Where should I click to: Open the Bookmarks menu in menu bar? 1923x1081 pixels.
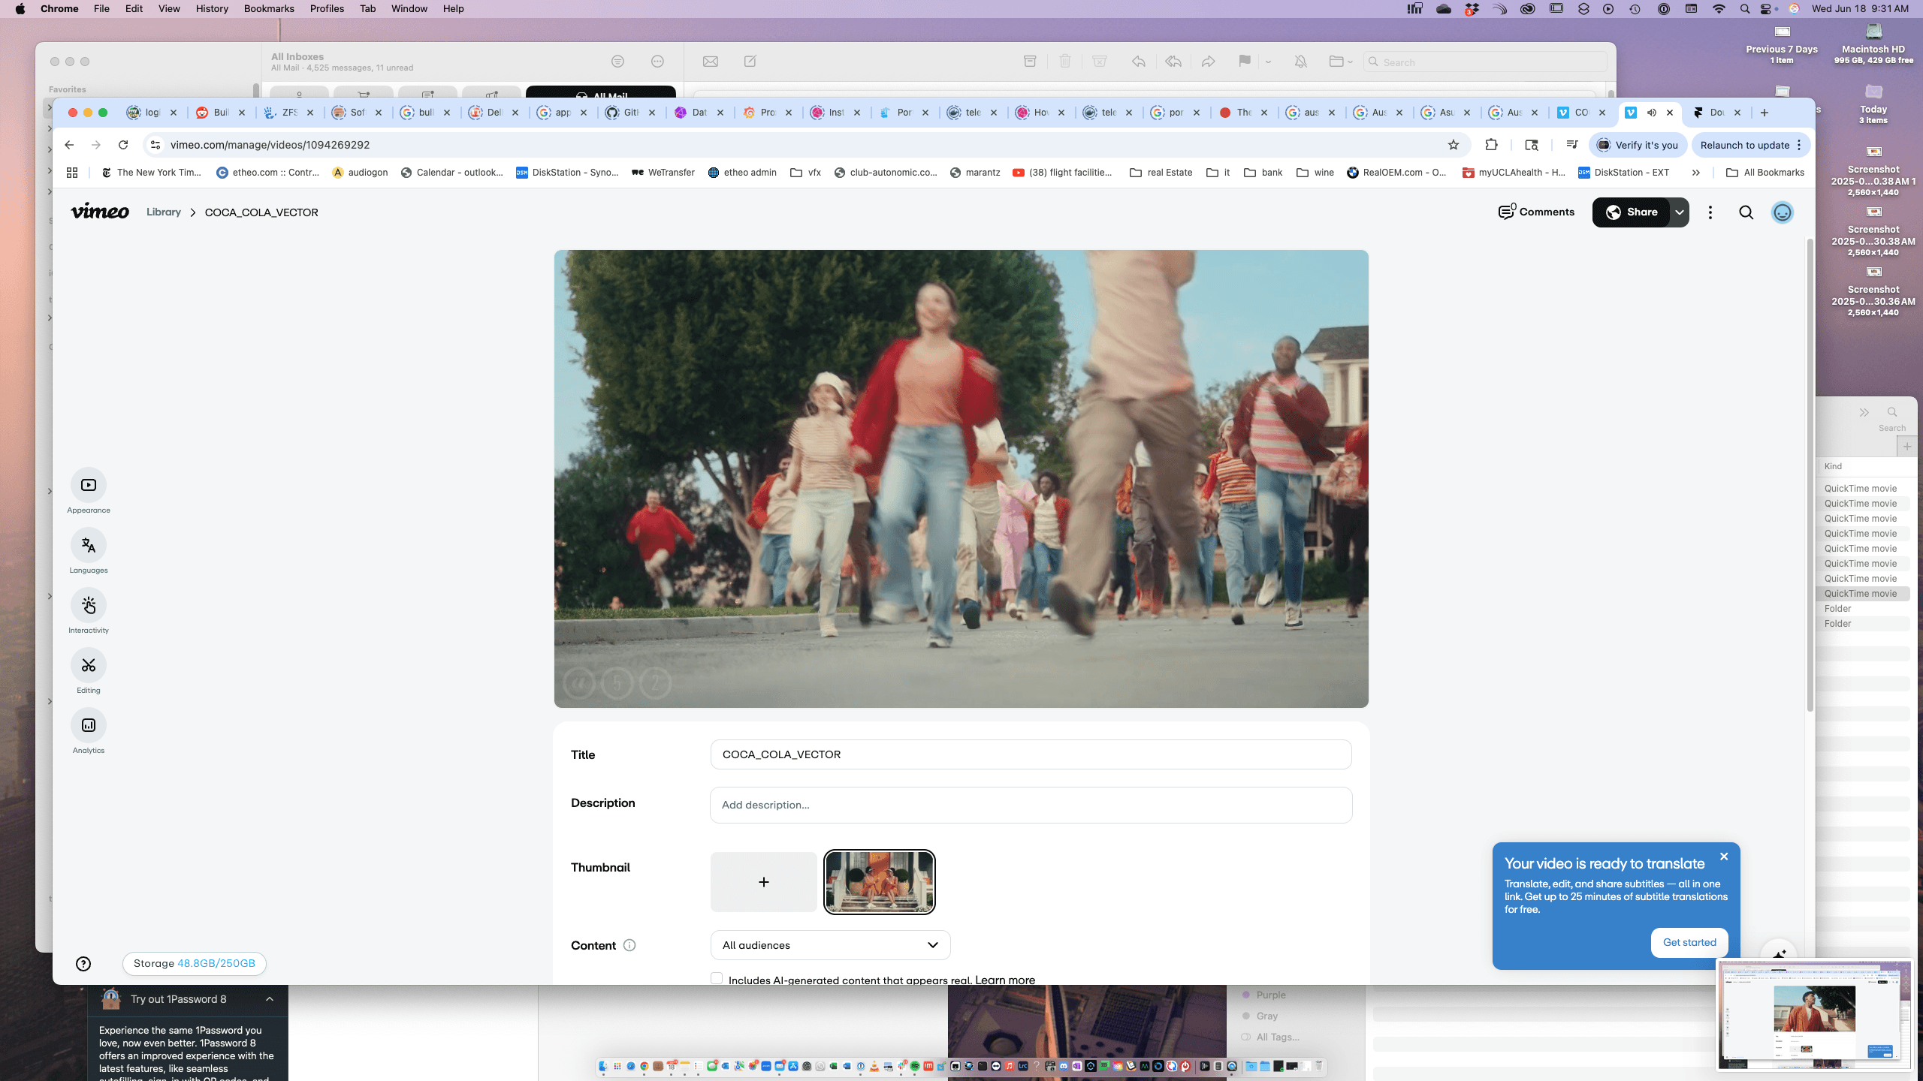point(268,8)
